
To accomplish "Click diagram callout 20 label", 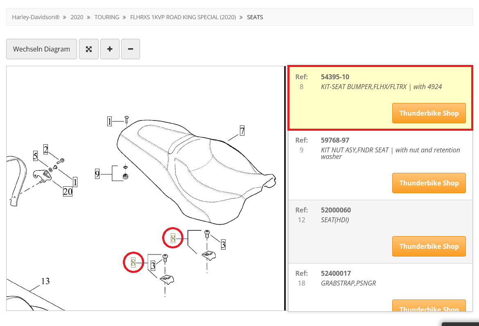I will pos(68,191).
